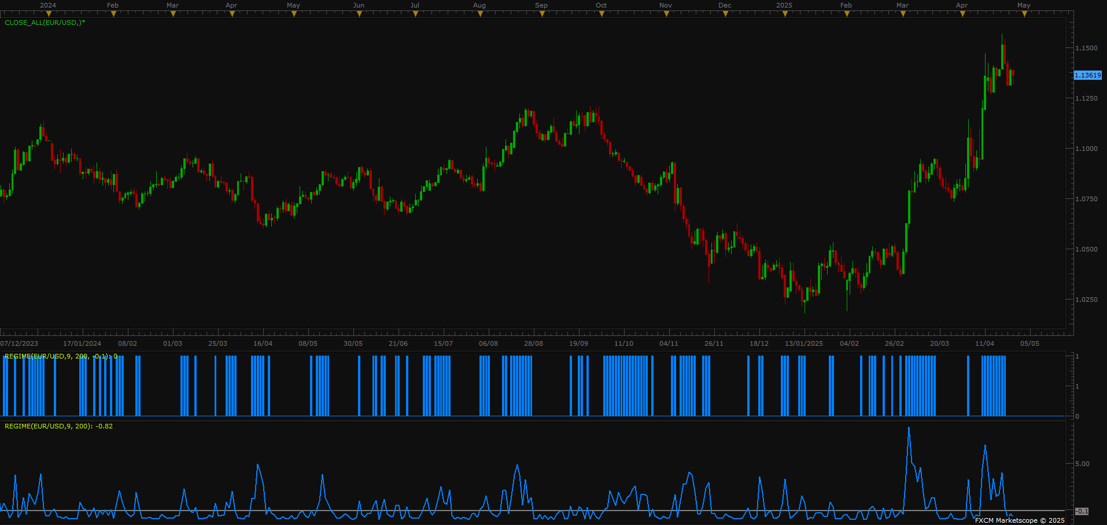Click the orange marker under 2024
Viewport: 1107px width, 525px height.
[49, 14]
